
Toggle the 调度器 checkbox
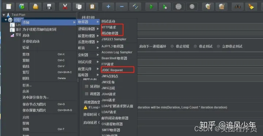tap(87, 94)
